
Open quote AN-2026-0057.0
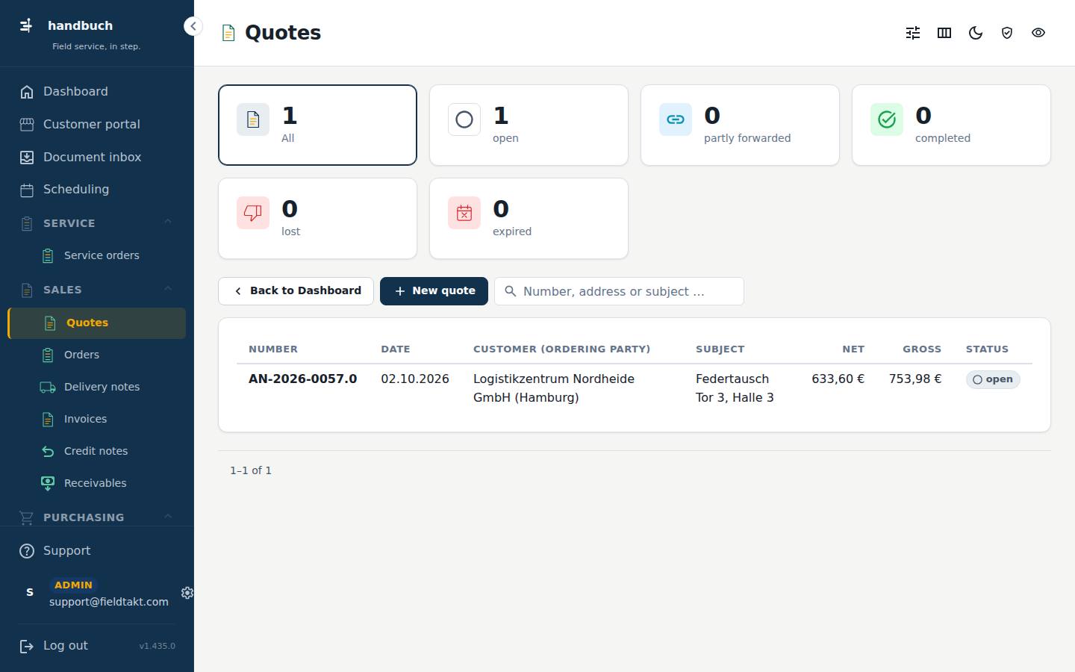coord(302,379)
